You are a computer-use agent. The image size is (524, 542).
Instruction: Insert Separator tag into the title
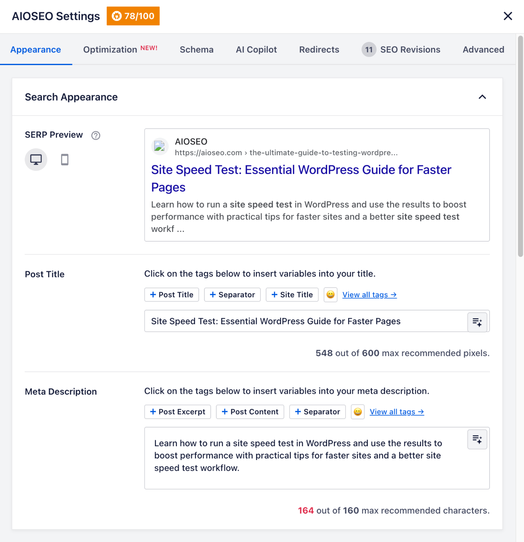(x=232, y=295)
